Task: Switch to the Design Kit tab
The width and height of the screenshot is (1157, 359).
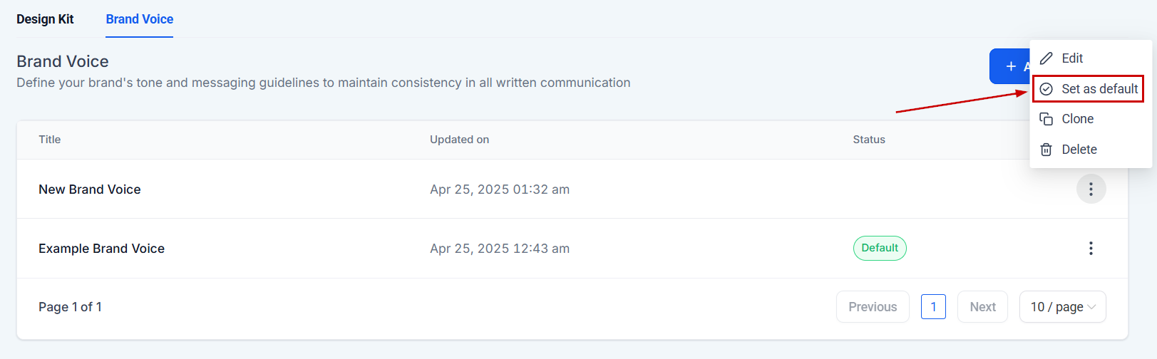Action: point(45,19)
